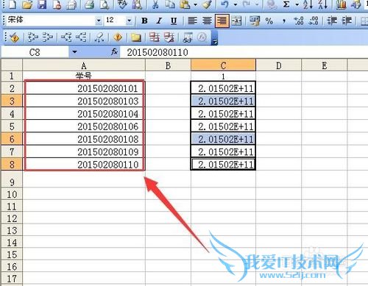Run the Spelling check
Screen dimensions: 368x286
tap(122, 5)
